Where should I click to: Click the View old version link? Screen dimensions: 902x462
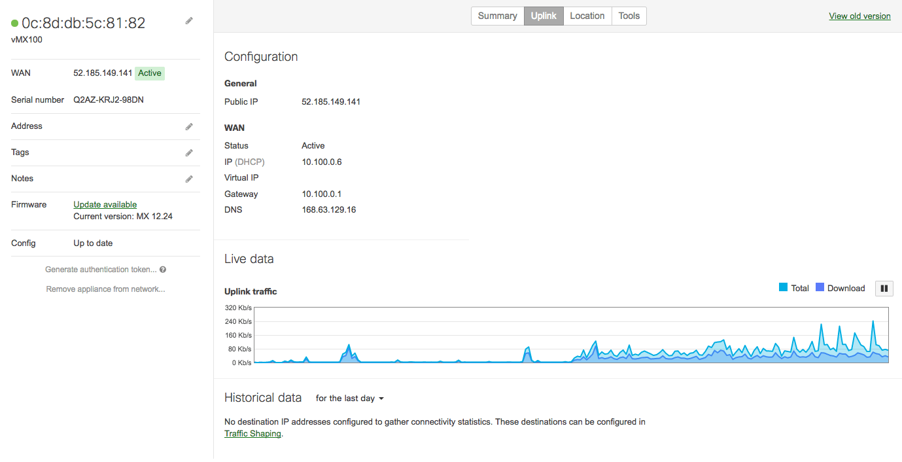[859, 16]
